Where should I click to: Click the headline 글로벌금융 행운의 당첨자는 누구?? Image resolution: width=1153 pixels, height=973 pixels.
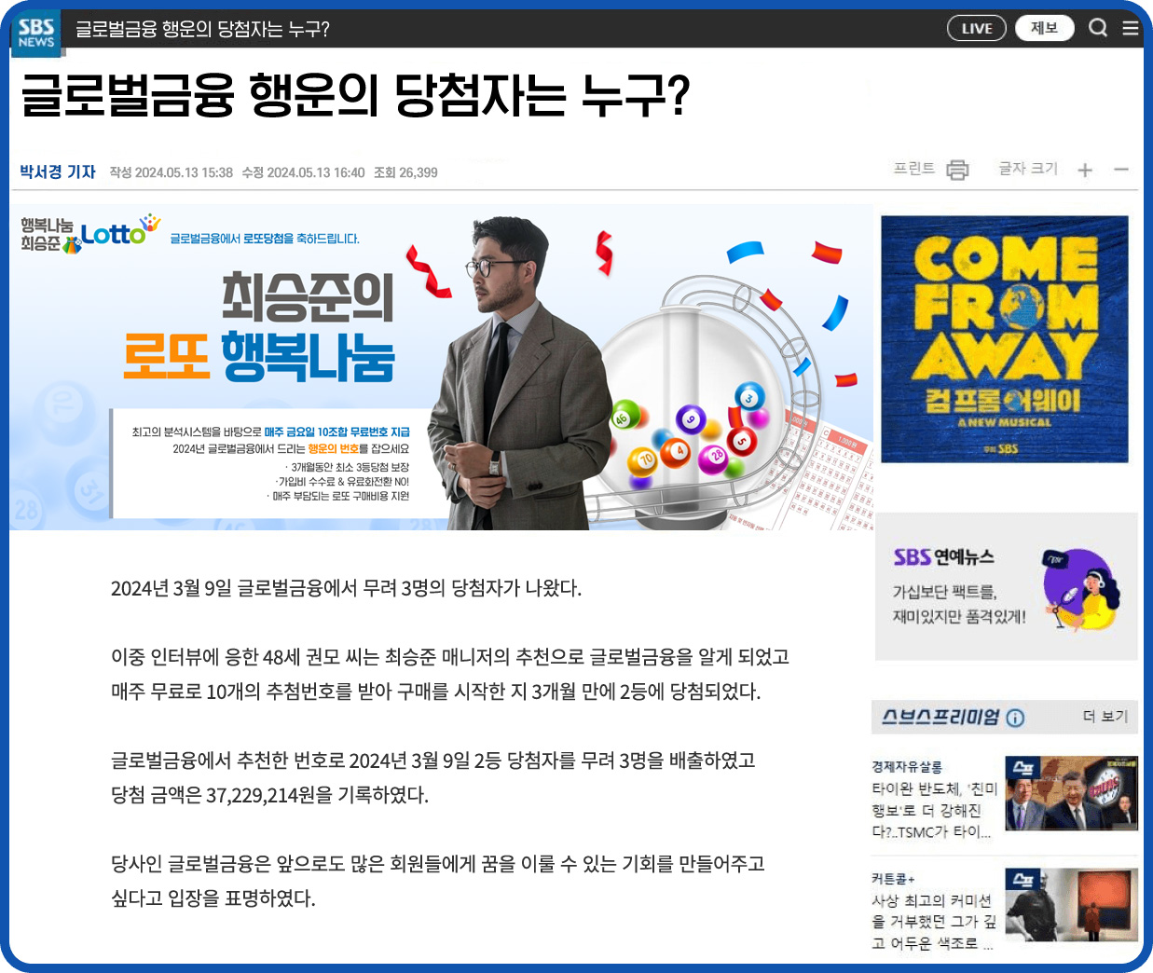pos(354,95)
